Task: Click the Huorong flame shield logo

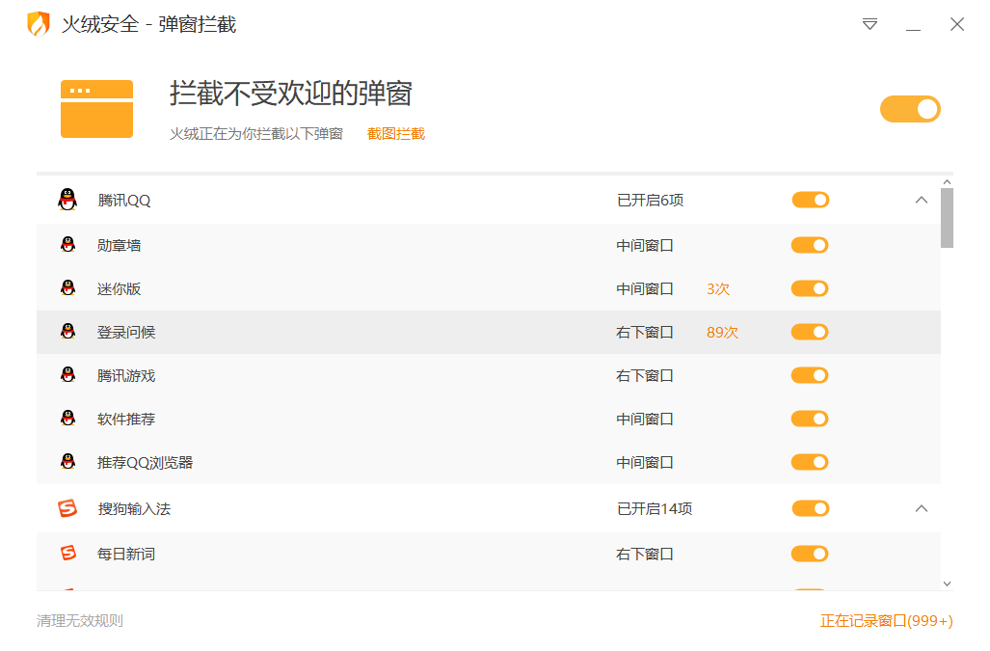Action: (39, 24)
